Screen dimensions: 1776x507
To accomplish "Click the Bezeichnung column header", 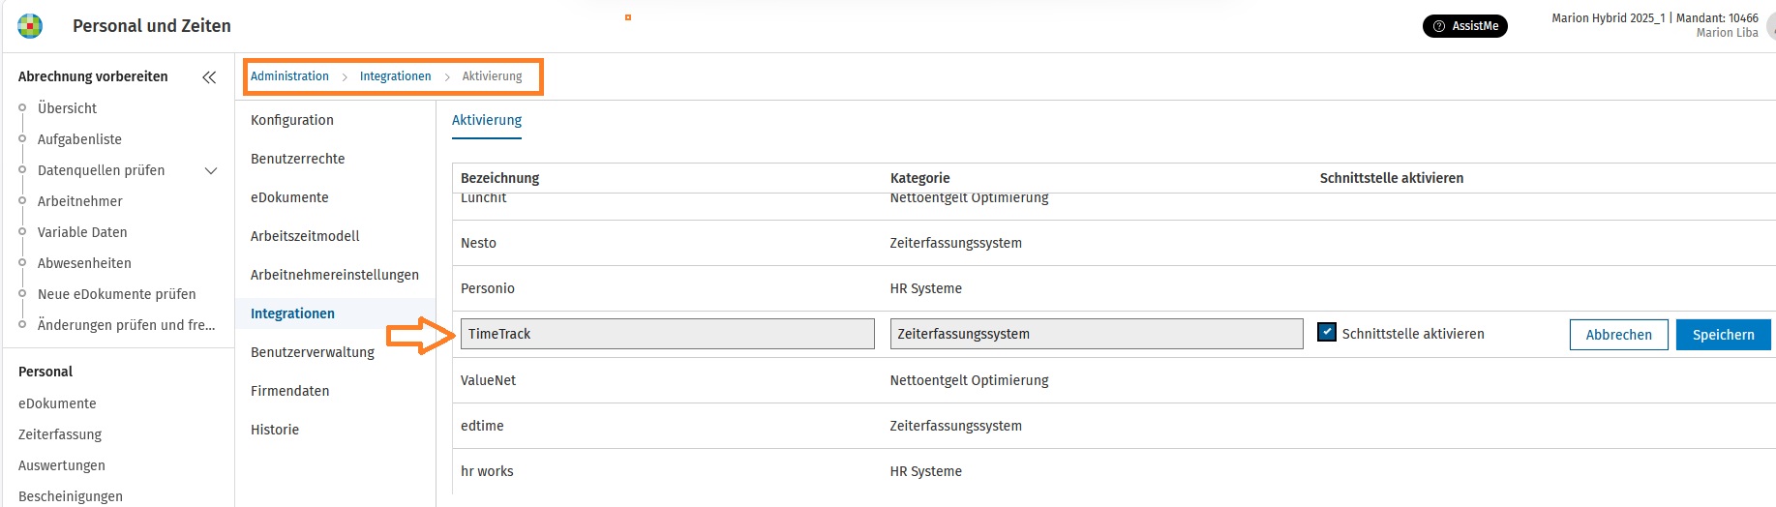I will [499, 178].
